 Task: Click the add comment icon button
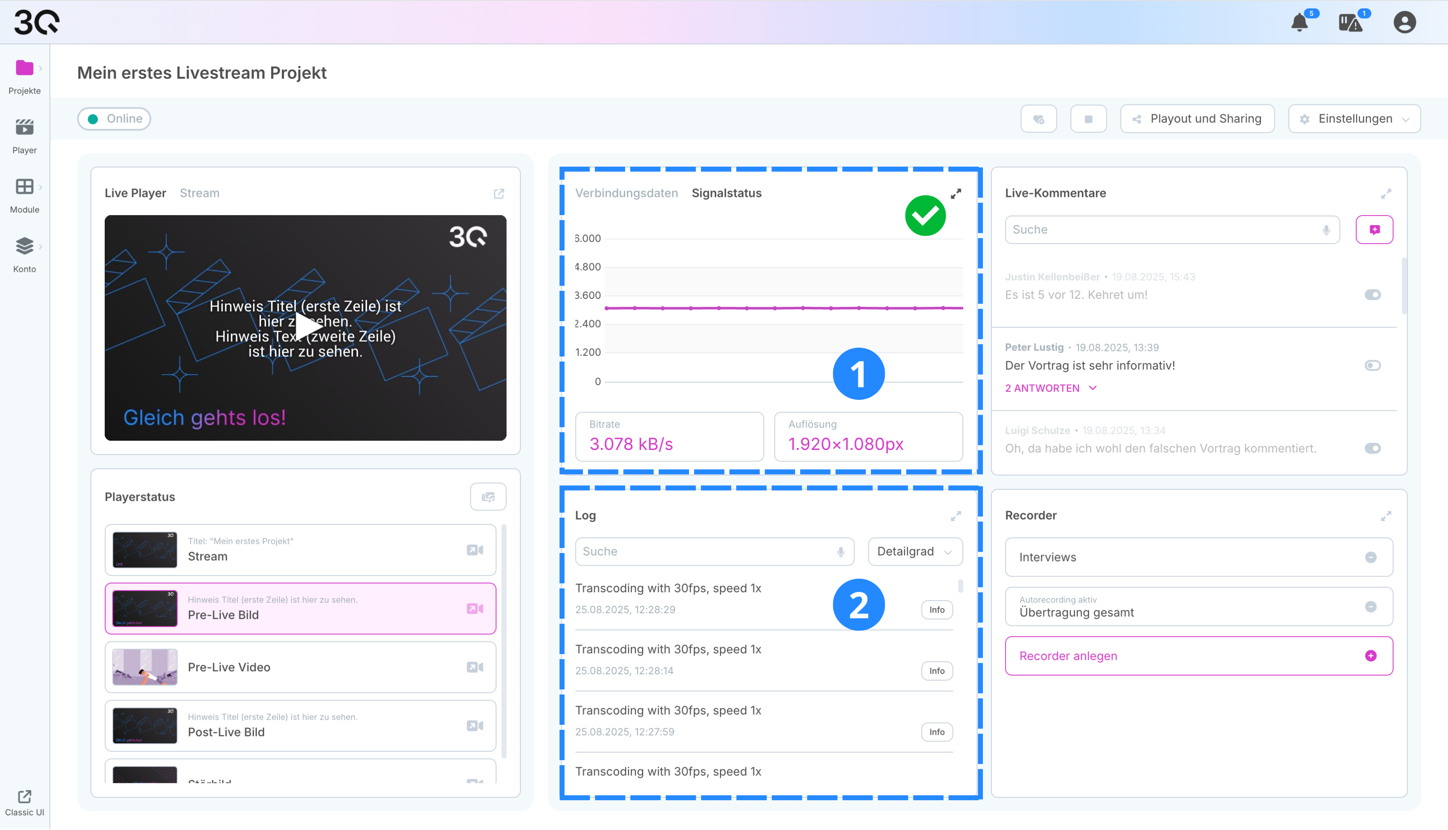click(1374, 230)
